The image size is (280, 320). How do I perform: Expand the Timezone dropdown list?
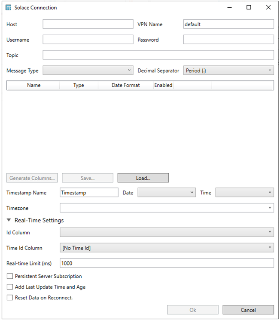167,208
